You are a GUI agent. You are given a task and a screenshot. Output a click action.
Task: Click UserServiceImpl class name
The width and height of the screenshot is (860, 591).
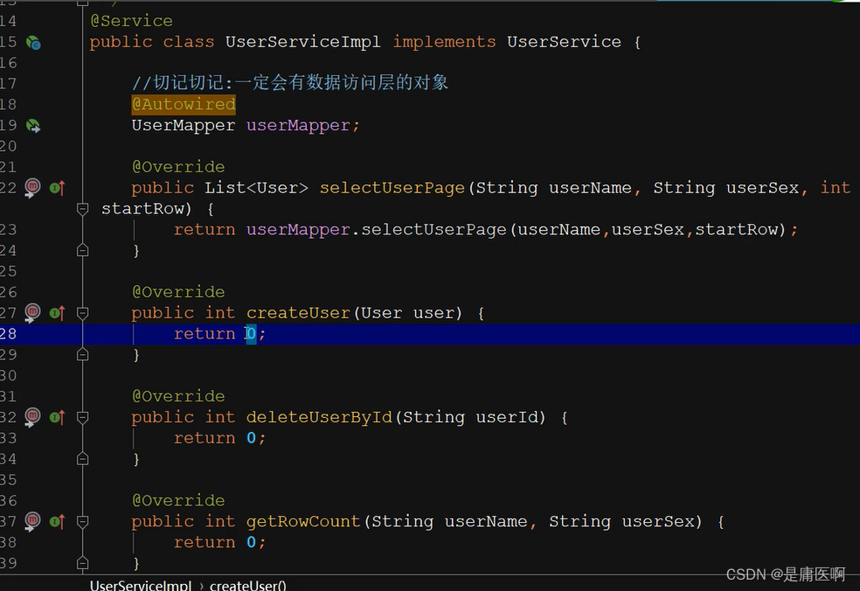click(x=302, y=42)
